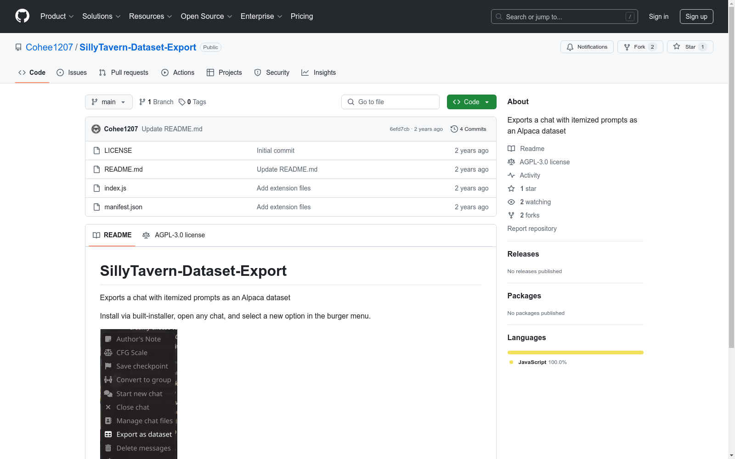The height and width of the screenshot is (459, 735).
Task: Click the Report repository link
Action: tap(532, 229)
